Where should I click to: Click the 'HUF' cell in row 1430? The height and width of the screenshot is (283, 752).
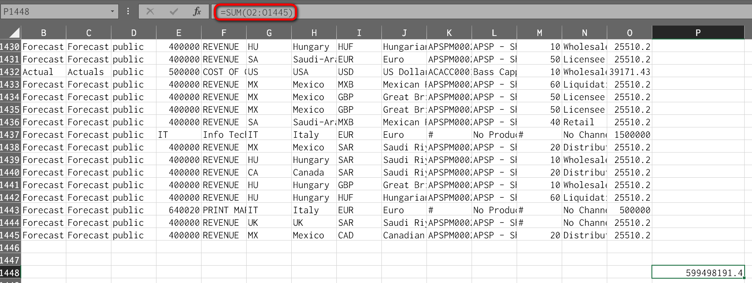coord(359,47)
